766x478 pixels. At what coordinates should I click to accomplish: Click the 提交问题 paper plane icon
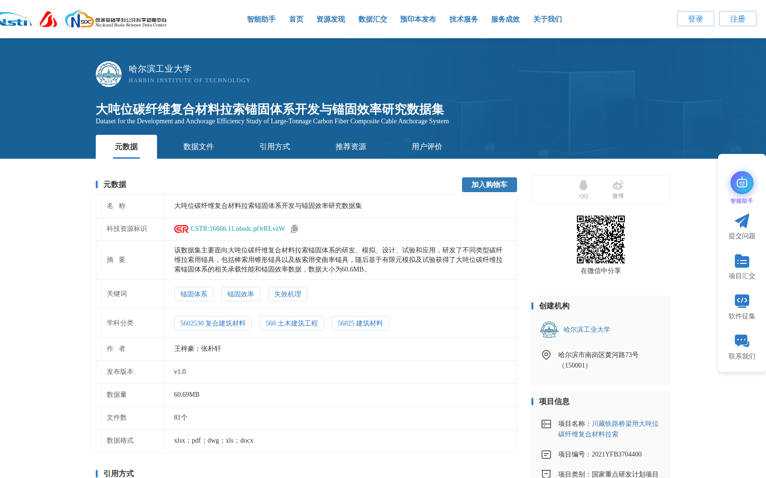(x=742, y=221)
